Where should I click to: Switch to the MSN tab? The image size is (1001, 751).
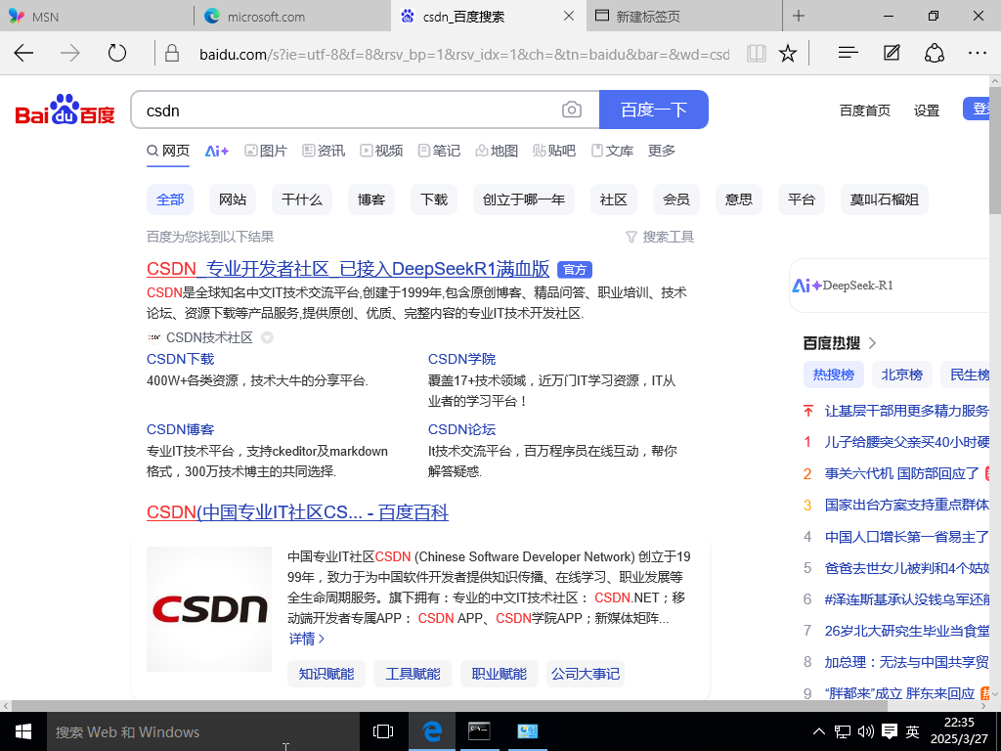(96, 16)
